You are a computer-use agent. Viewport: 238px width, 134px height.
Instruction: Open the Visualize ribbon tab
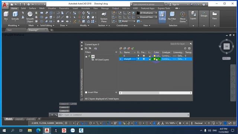(x=52, y=8)
